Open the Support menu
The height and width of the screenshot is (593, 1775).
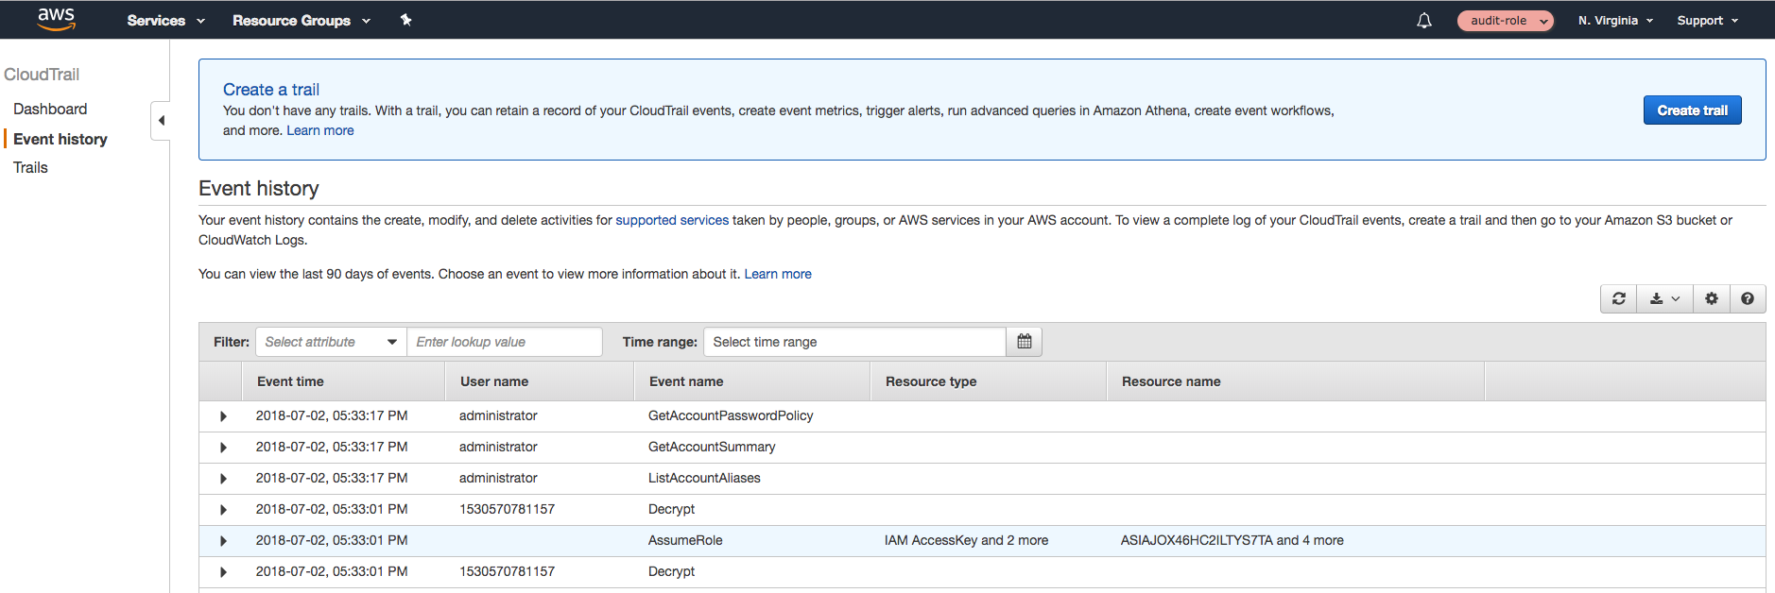click(x=1707, y=20)
